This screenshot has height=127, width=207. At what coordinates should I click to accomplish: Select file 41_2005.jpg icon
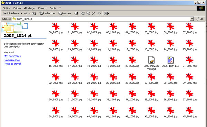113,110
